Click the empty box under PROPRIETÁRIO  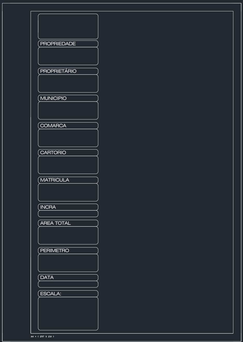pos(68,83)
